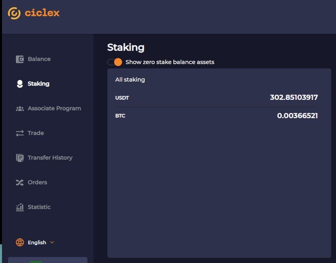Click the BTC amount 0.00366521
The height and width of the screenshot is (263, 336).
click(297, 116)
